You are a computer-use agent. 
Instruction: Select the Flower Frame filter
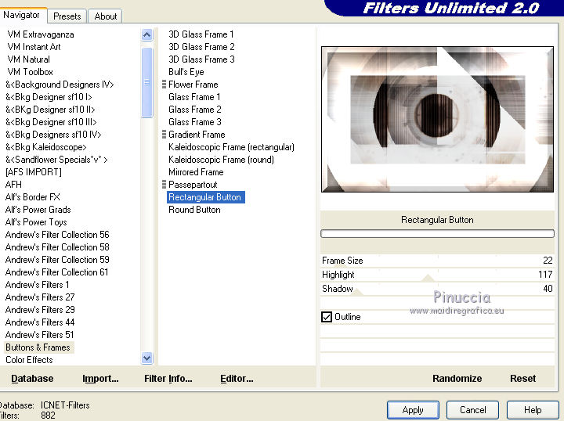point(193,85)
